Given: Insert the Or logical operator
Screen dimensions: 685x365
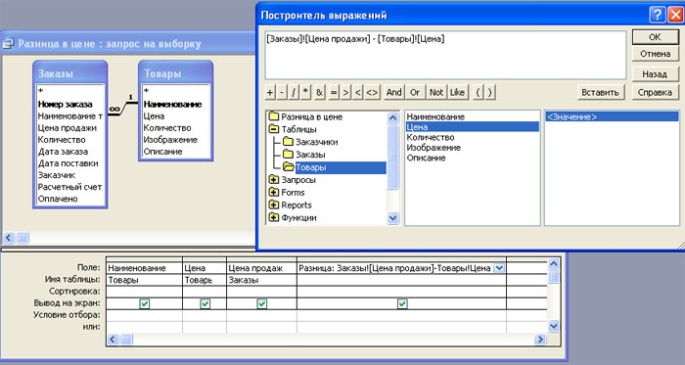Looking at the screenshot, I should (x=415, y=92).
